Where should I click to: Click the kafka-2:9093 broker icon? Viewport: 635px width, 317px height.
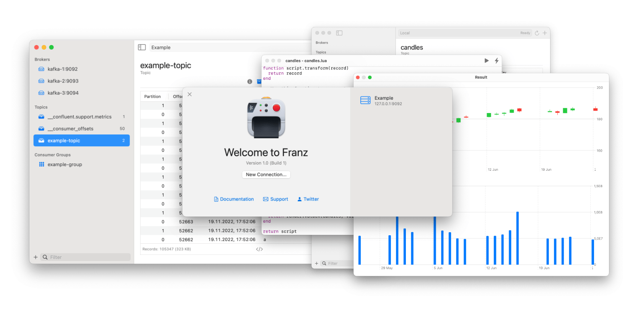(41, 81)
